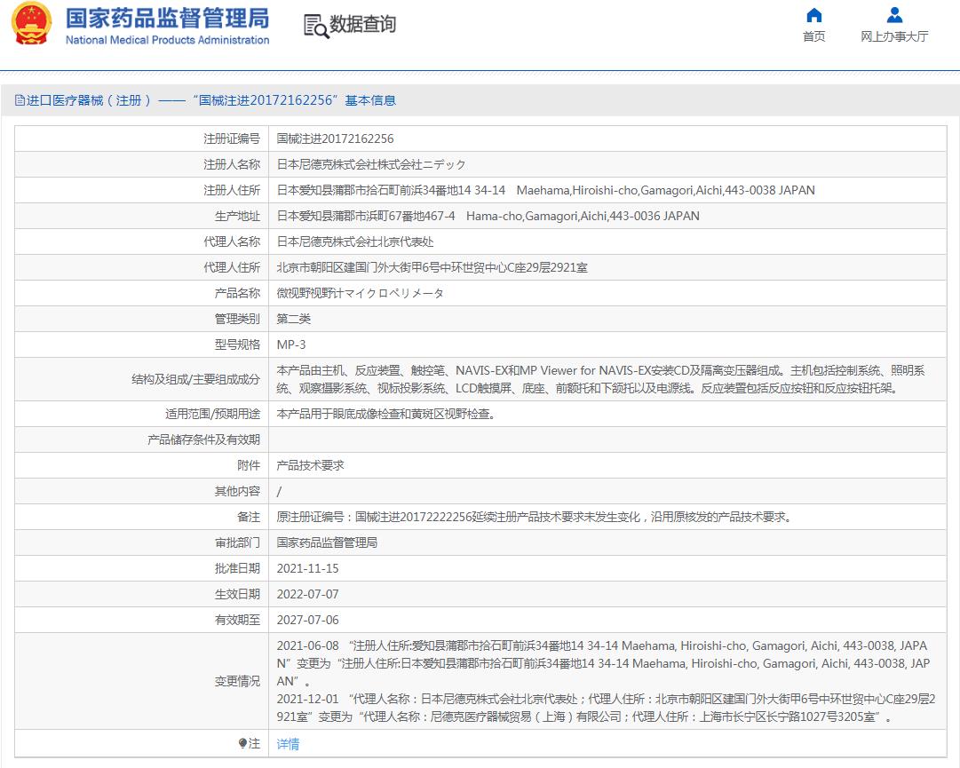Open 网上办事大厅 via the user icon
The height and width of the screenshot is (768, 960).
(x=894, y=15)
